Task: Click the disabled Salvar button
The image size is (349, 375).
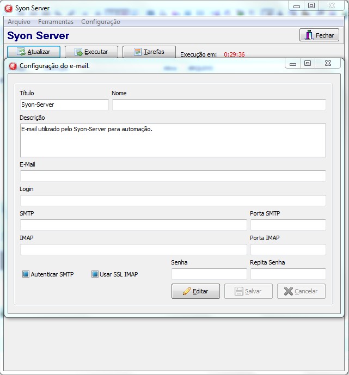Action: point(248,291)
